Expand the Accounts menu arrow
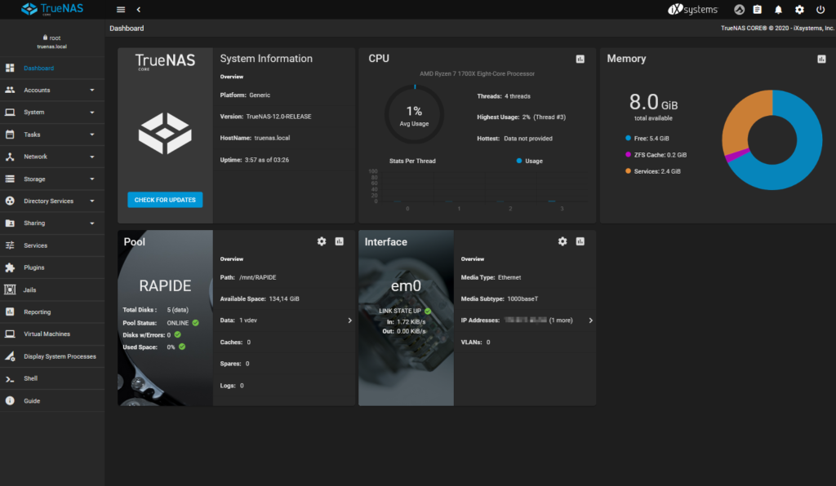836x486 pixels. (92, 90)
